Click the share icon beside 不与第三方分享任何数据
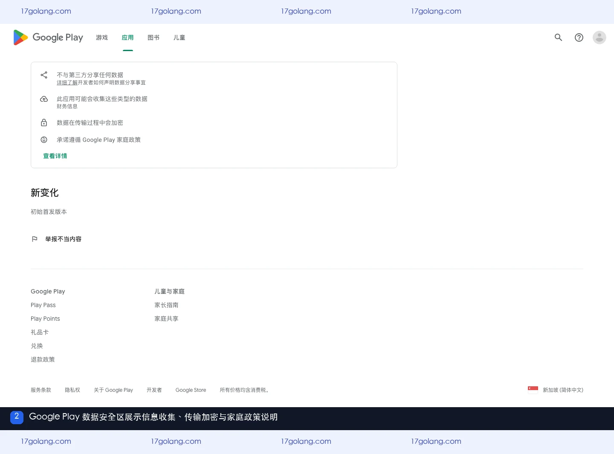This screenshot has width=614, height=454. pos(44,75)
